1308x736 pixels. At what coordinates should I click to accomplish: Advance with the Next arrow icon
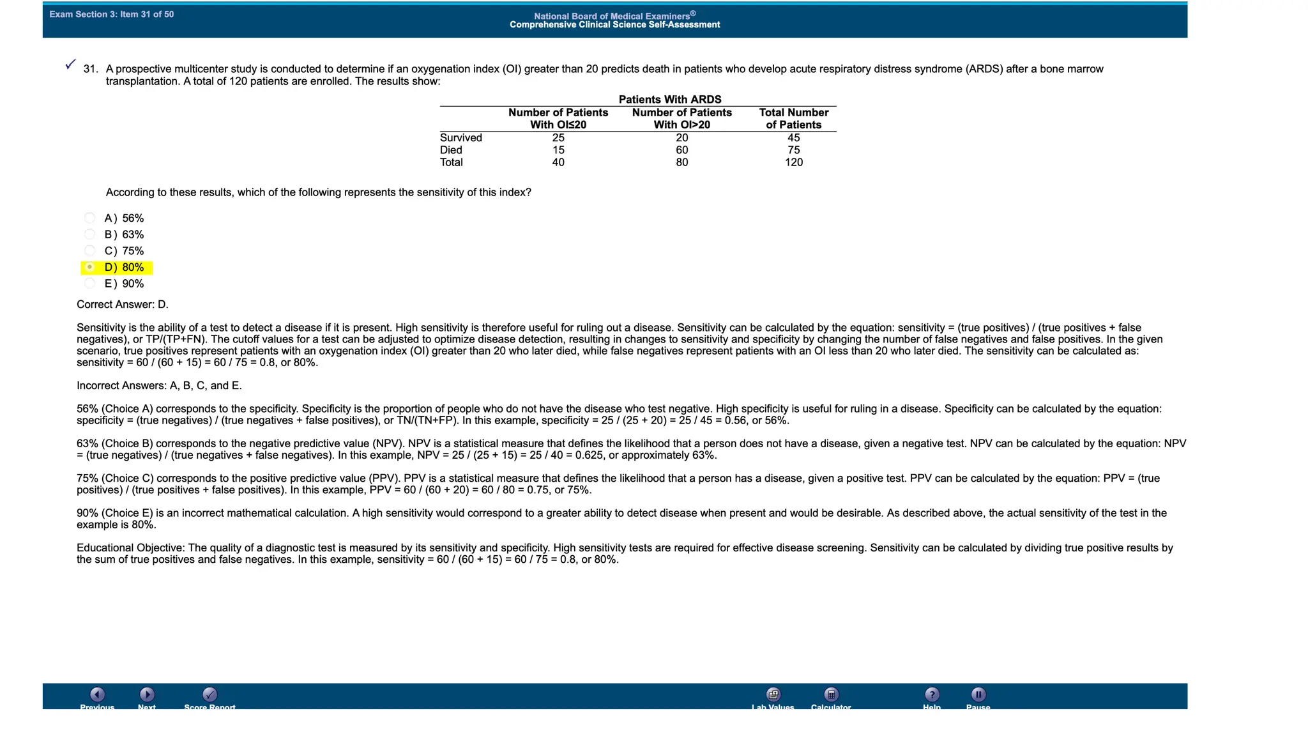(x=147, y=694)
